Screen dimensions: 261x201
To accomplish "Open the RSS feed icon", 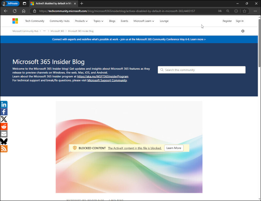I will click(x=4, y=149).
